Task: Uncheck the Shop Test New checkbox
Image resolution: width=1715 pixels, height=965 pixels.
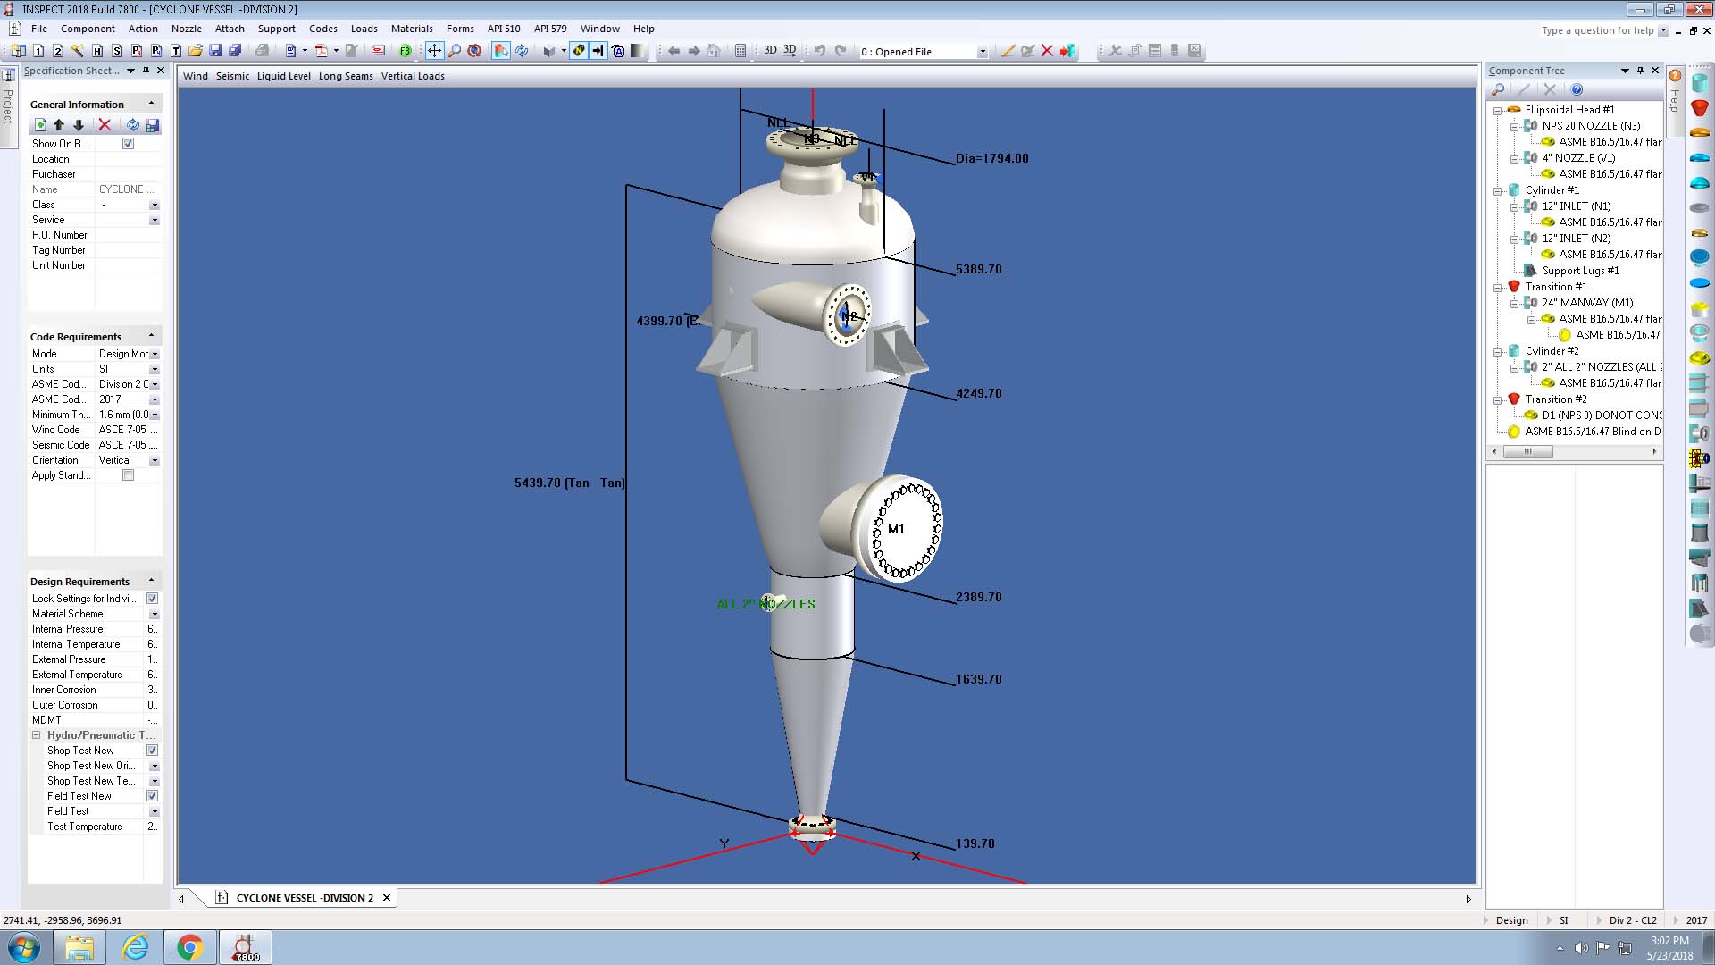Action: (x=152, y=751)
